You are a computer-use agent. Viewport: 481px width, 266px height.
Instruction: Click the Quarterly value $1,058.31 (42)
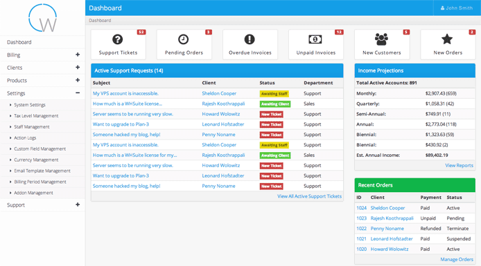[439, 104]
